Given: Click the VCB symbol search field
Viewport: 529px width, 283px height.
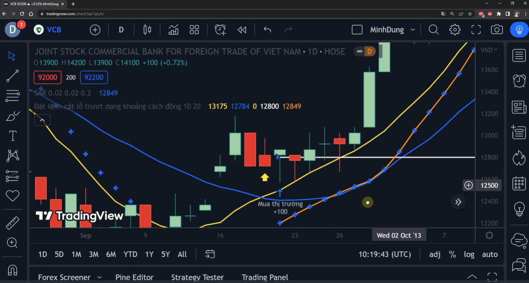Looking at the screenshot, I should pyautogui.click(x=53, y=30).
